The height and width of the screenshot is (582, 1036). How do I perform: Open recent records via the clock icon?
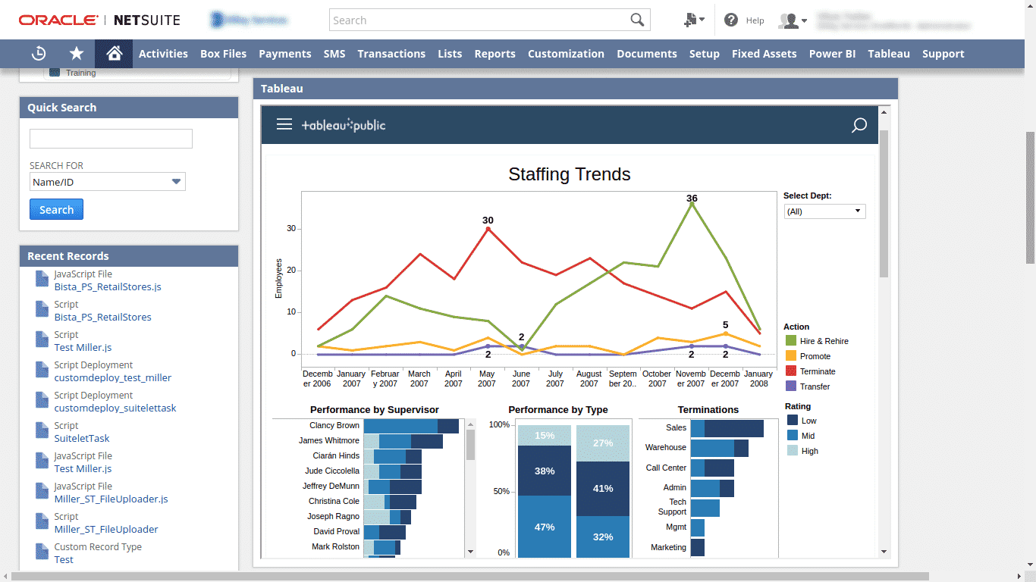pos(38,54)
